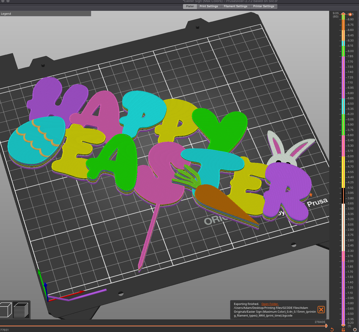Click the 3.50 height mark on the layer ruler

pos(351,209)
